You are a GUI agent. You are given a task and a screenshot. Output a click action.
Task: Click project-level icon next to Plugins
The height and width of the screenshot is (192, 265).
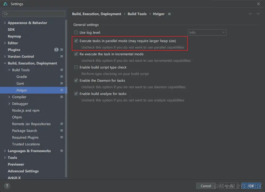[x=62, y=50]
